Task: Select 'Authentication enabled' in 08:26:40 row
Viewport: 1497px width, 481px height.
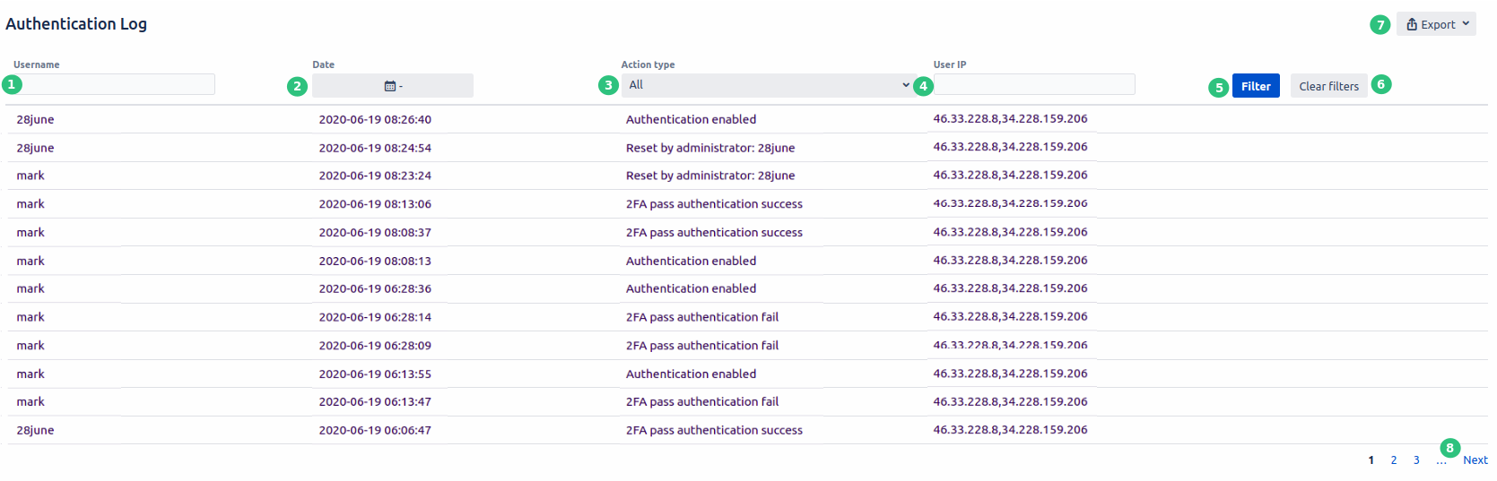Action: [x=691, y=119]
